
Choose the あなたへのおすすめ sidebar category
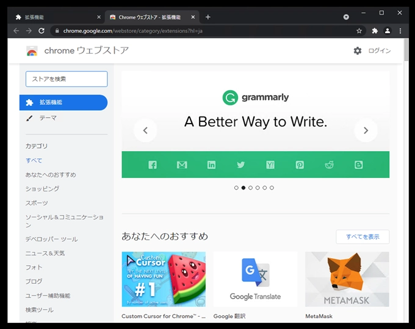[51, 175]
